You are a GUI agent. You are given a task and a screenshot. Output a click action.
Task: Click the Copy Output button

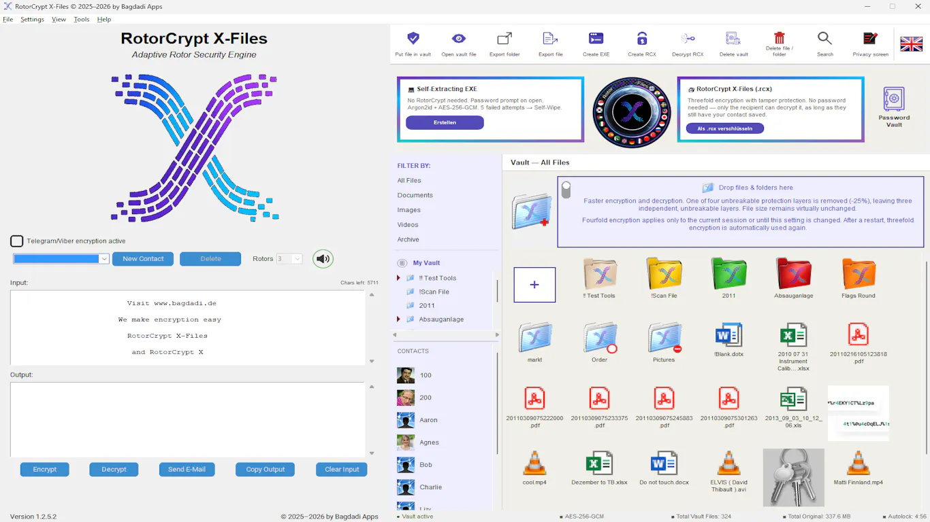pos(265,470)
